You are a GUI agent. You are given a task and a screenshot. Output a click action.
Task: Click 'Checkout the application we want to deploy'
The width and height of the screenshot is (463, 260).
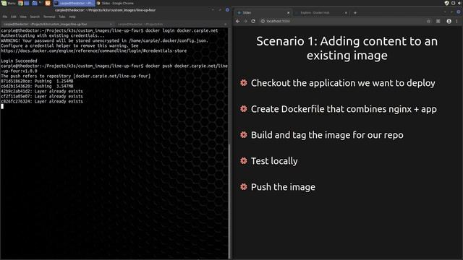tap(343, 83)
